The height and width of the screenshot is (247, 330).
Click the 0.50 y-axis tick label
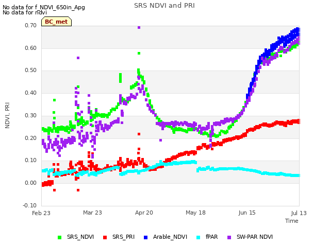tap(31, 70)
